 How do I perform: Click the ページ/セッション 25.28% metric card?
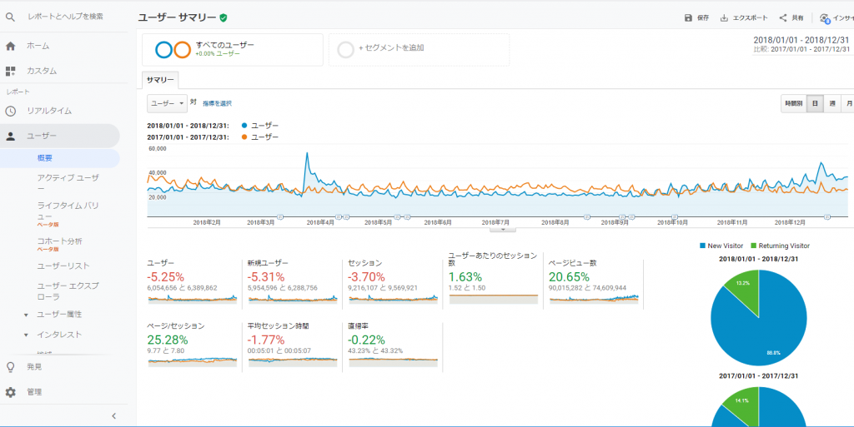click(x=193, y=346)
